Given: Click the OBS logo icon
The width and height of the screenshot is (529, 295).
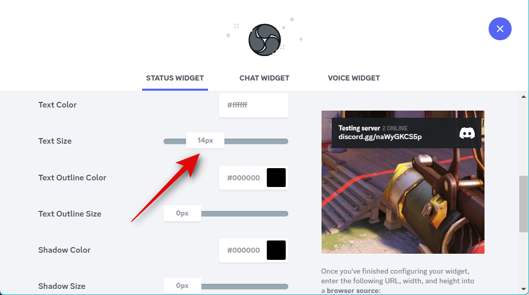Looking at the screenshot, I should pos(265,40).
